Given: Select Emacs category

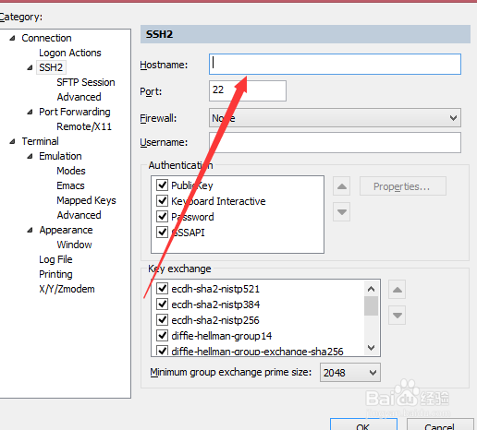Looking at the screenshot, I should [x=70, y=185].
